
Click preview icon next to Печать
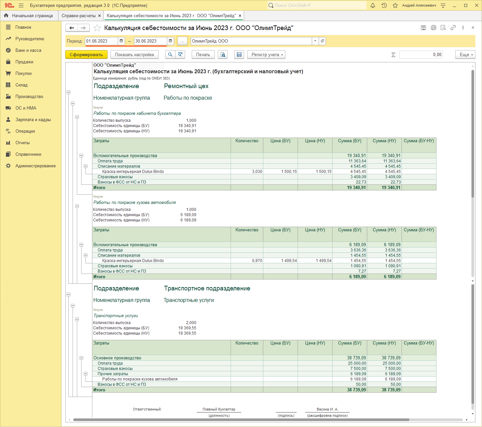click(x=223, y=54)
